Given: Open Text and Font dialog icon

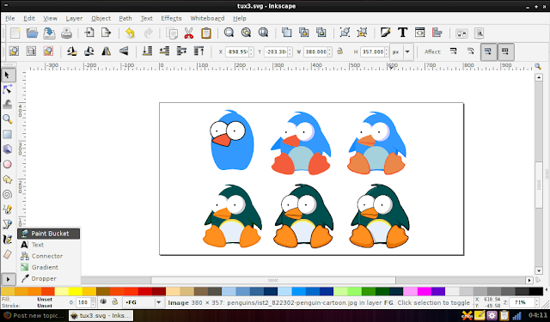Looking at the screenshot, I should (x=403, y=33).
